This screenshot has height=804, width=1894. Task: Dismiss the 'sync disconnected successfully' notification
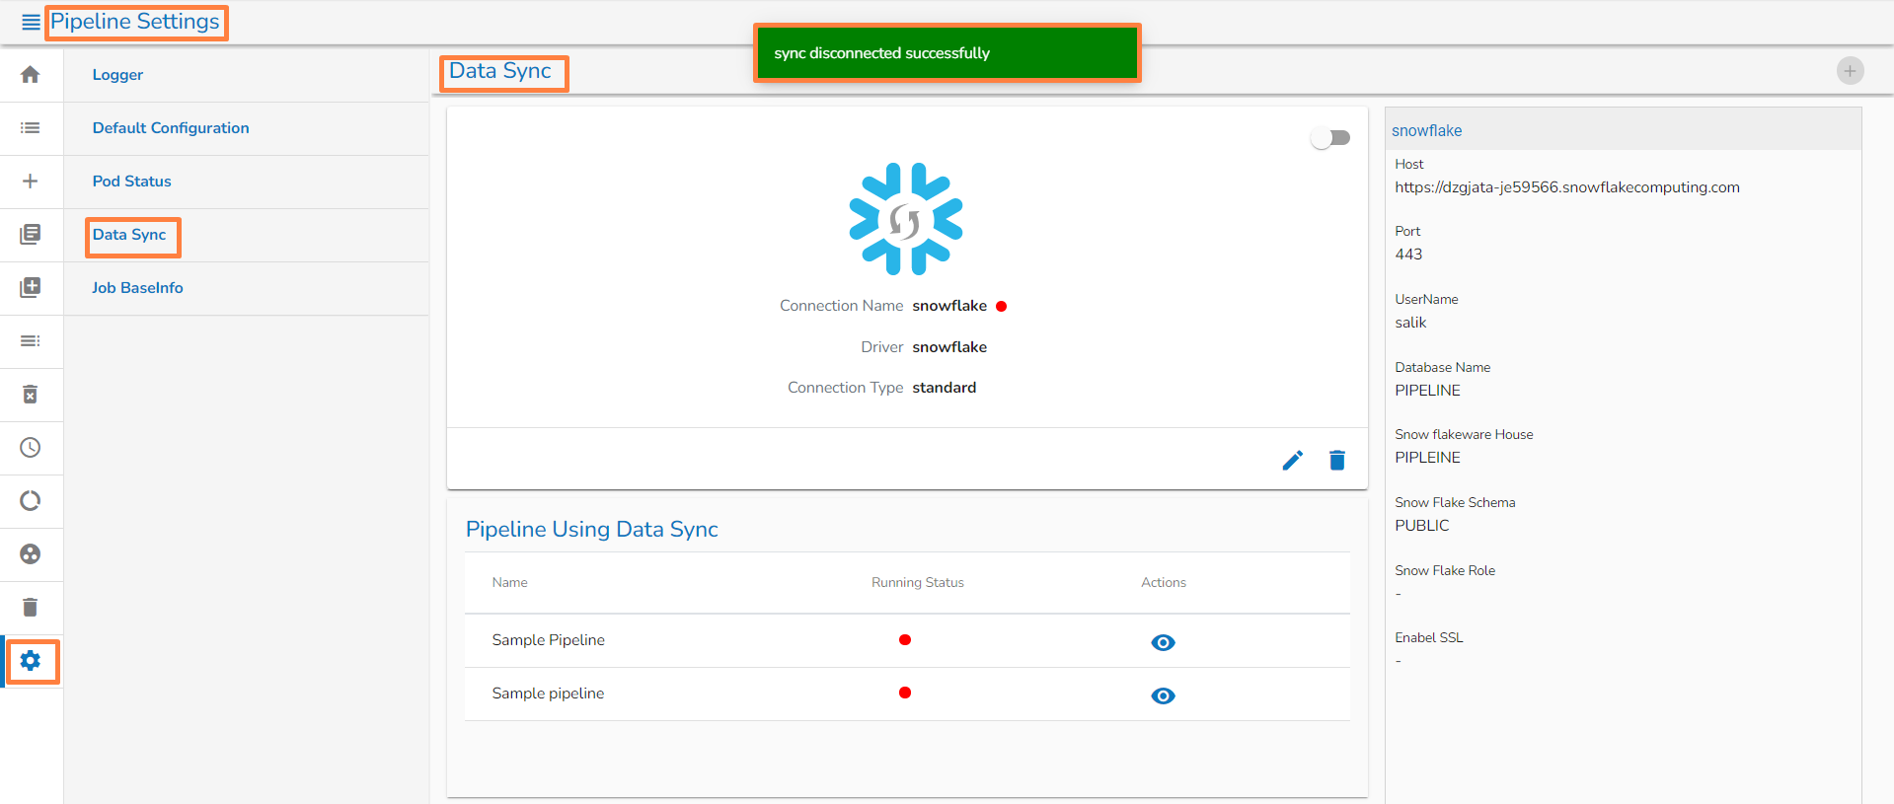[947, 53]
